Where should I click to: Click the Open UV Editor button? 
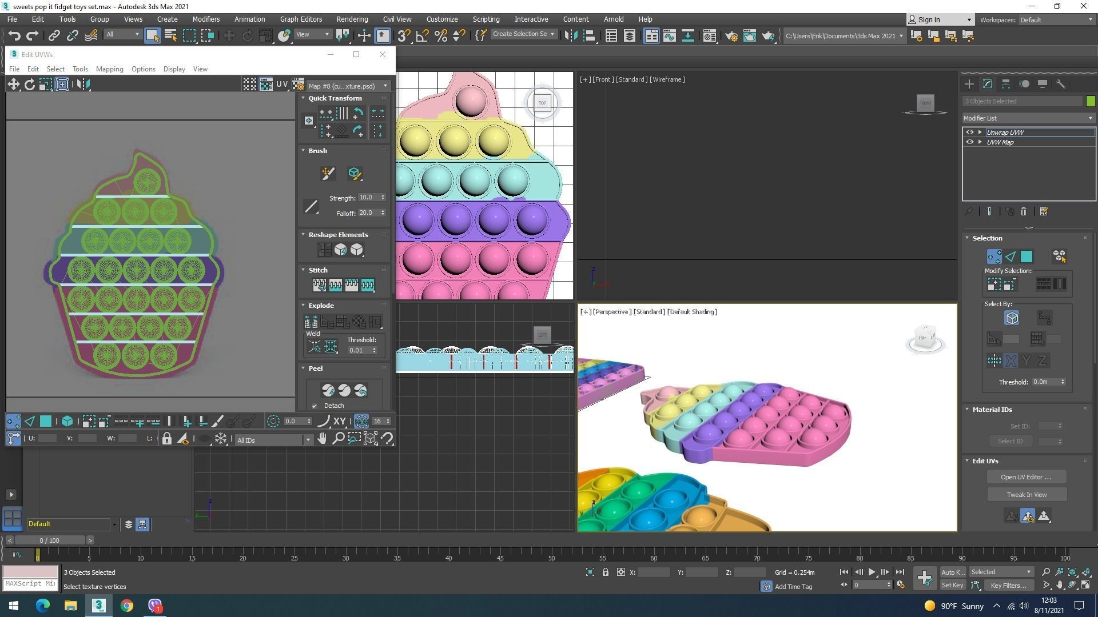[x=1026, y=477]
